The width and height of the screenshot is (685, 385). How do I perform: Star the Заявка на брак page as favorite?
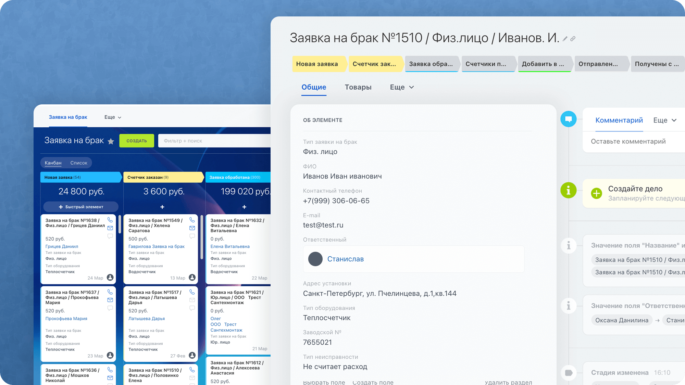click(x=111, y=141)
